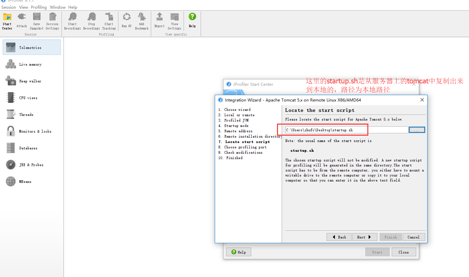Click wizard step '9. Check modifications'

pos(241,152)
